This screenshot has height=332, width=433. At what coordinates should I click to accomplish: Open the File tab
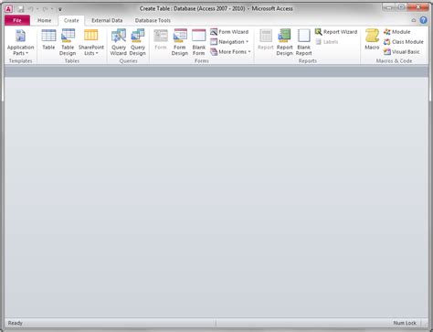click(x=17, y=20)
